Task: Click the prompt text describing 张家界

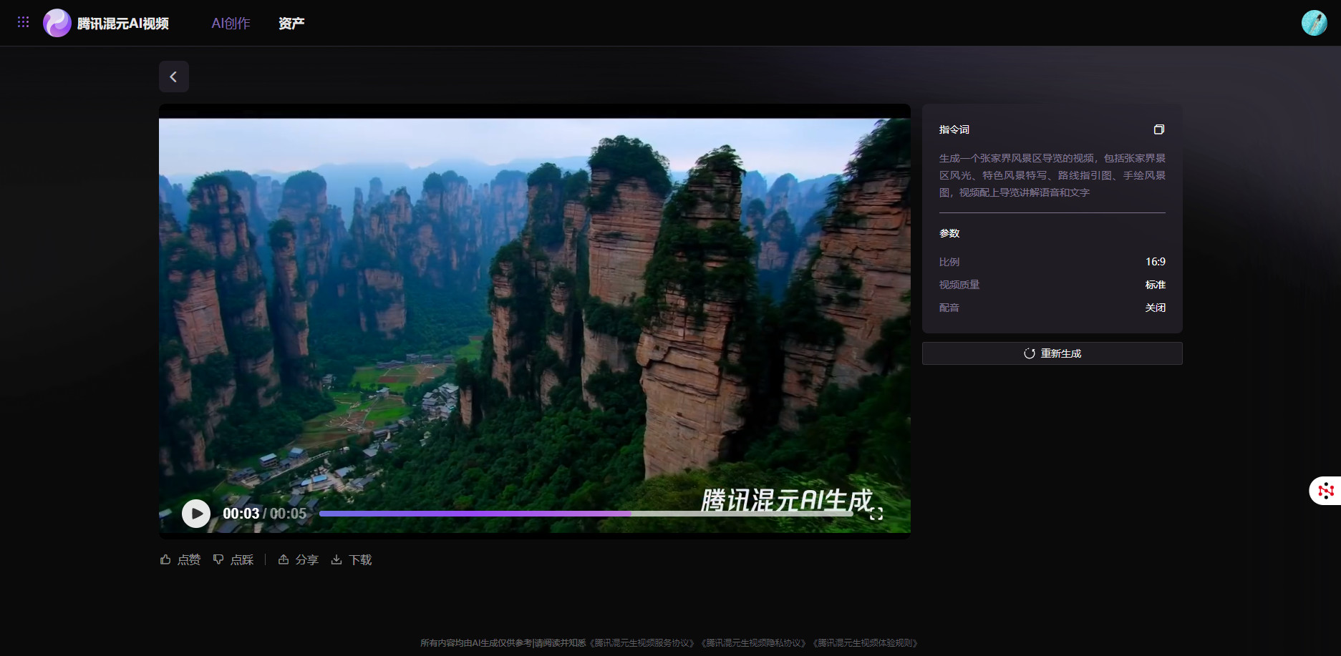Action: [1052, 175]
